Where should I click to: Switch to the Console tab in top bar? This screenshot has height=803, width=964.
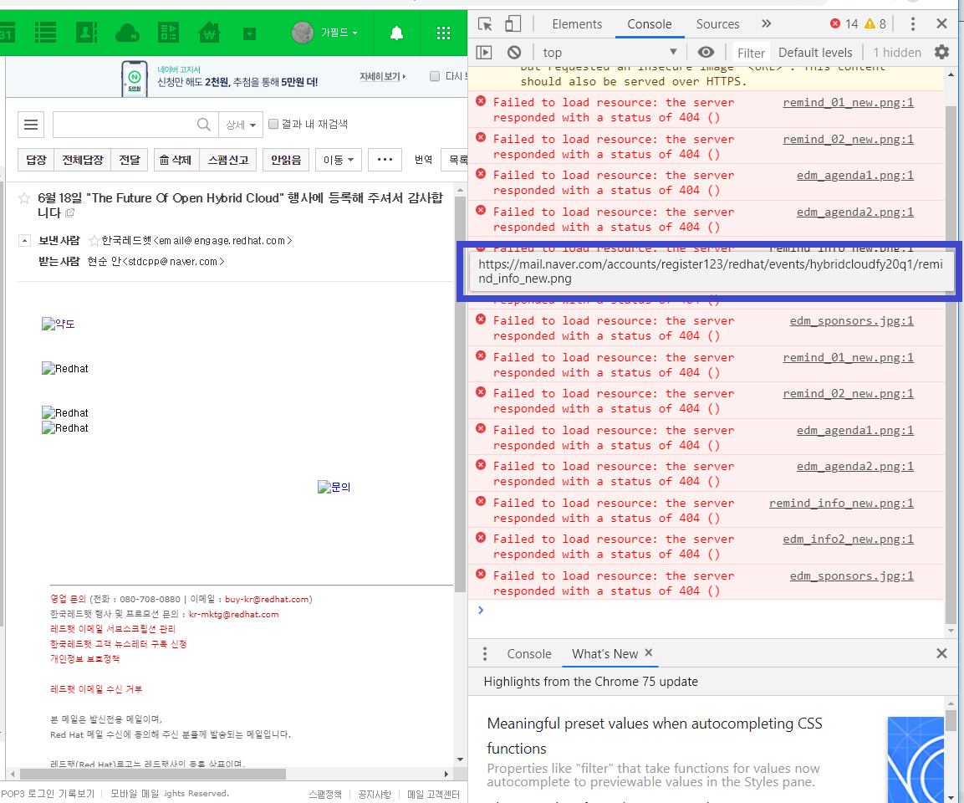pyautogui.click(x=650, y=24)
